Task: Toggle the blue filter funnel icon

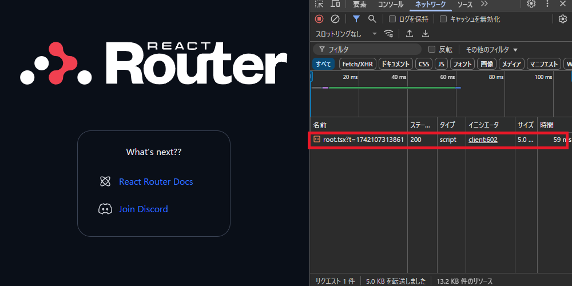Action: (x=356, y=19)
